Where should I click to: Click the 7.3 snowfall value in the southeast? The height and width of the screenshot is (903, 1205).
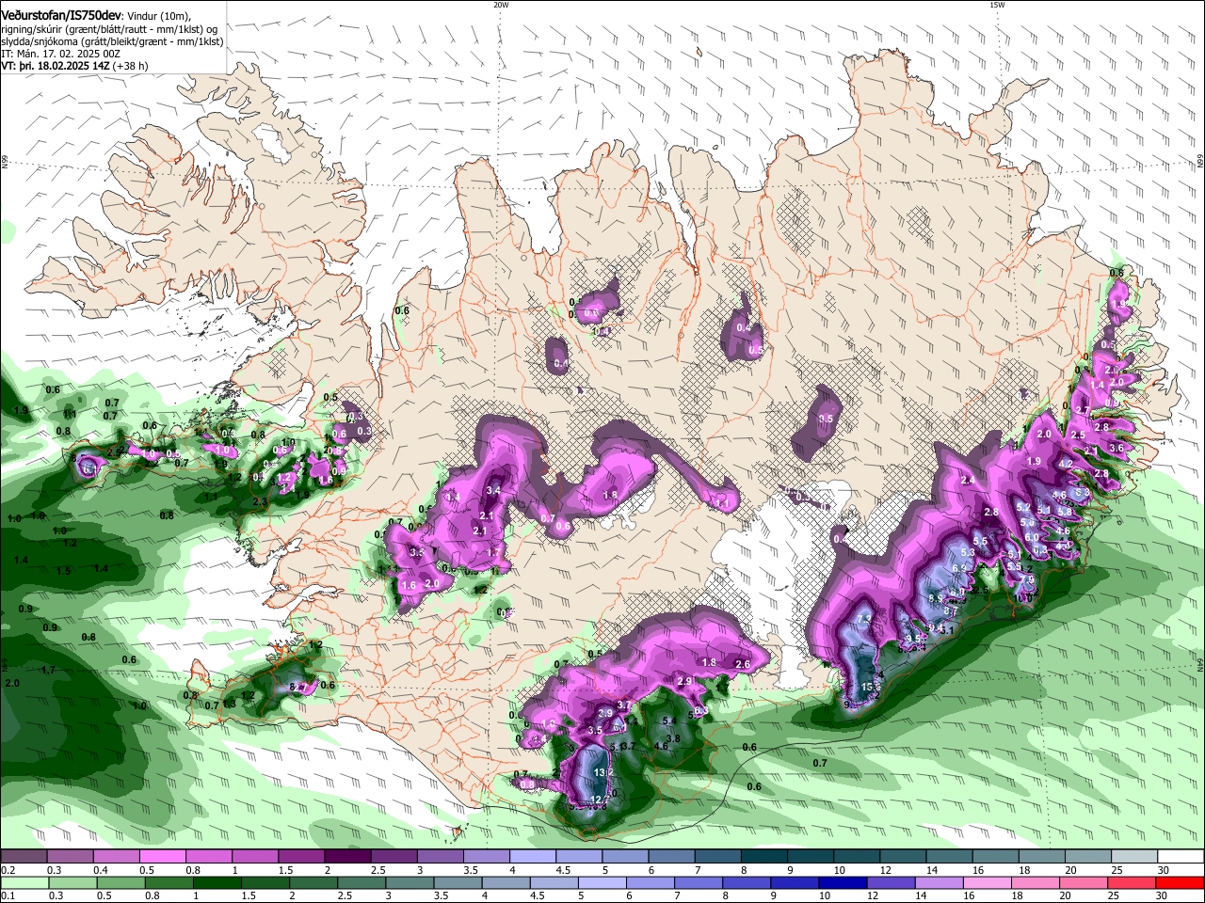865,617
